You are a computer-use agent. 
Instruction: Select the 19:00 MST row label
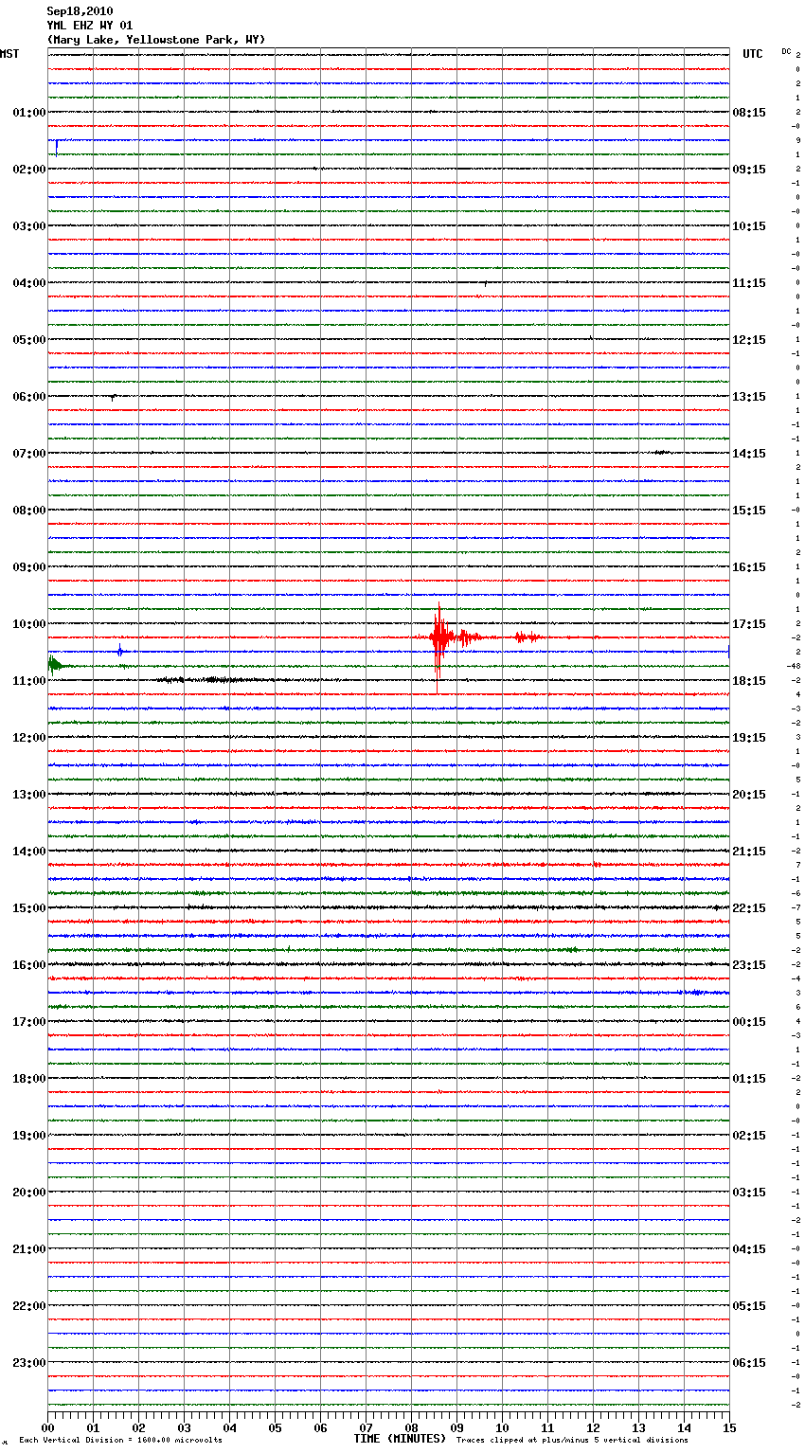(x=29, y=1136)
